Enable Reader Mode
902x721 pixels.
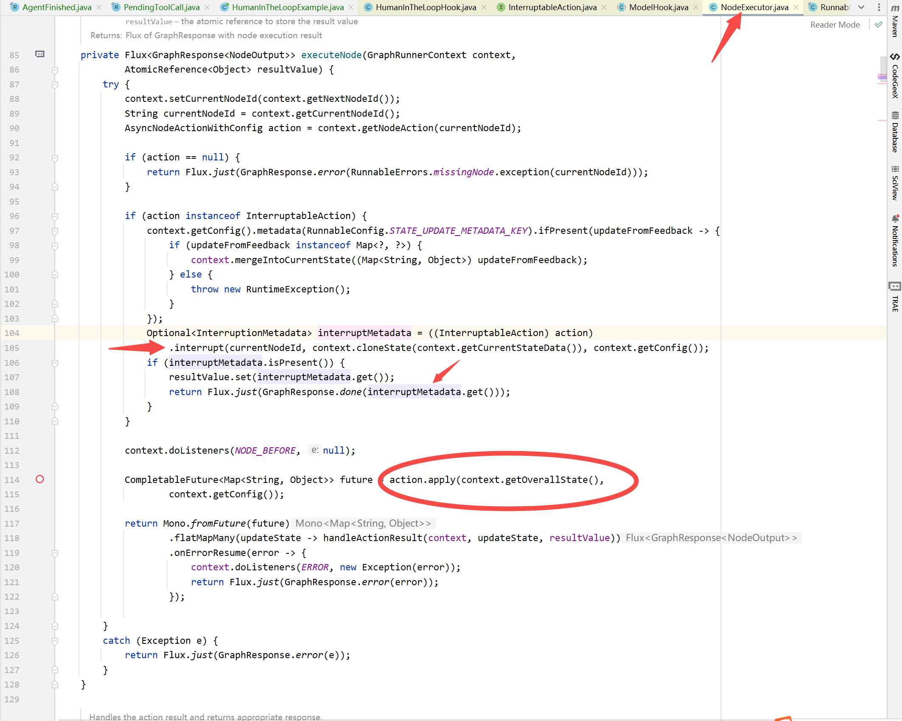[x=835, y=25]
